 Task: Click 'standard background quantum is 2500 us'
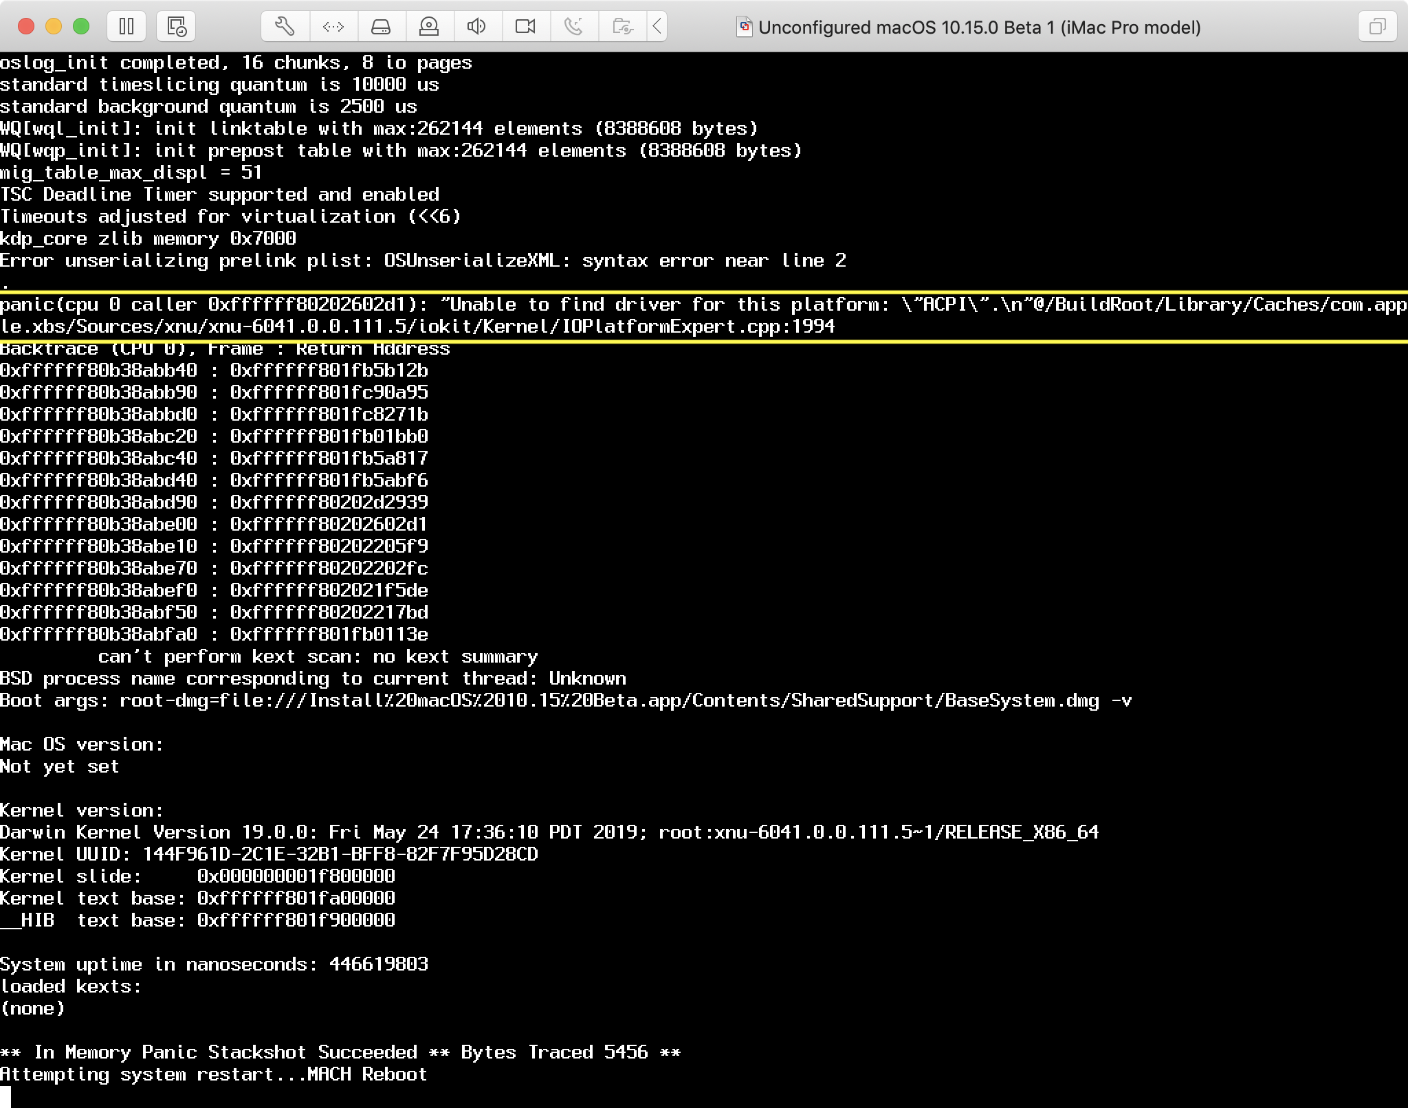pyautogui.click(x=208, y=107)
